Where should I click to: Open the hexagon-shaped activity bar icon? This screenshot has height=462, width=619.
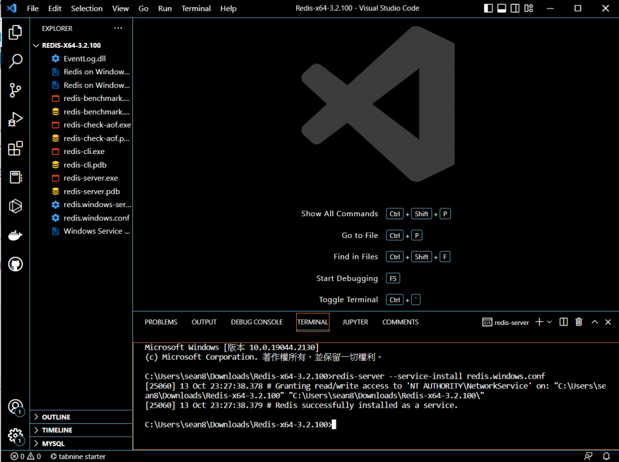point(15,206)
